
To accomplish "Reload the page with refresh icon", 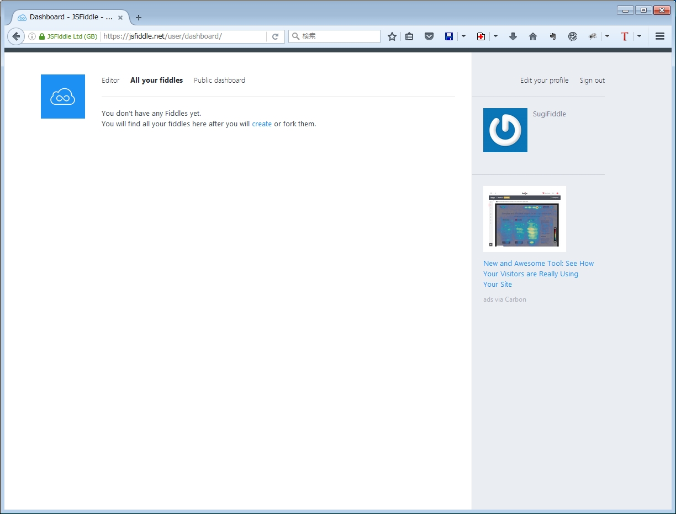I will click(x=275, y=36).
